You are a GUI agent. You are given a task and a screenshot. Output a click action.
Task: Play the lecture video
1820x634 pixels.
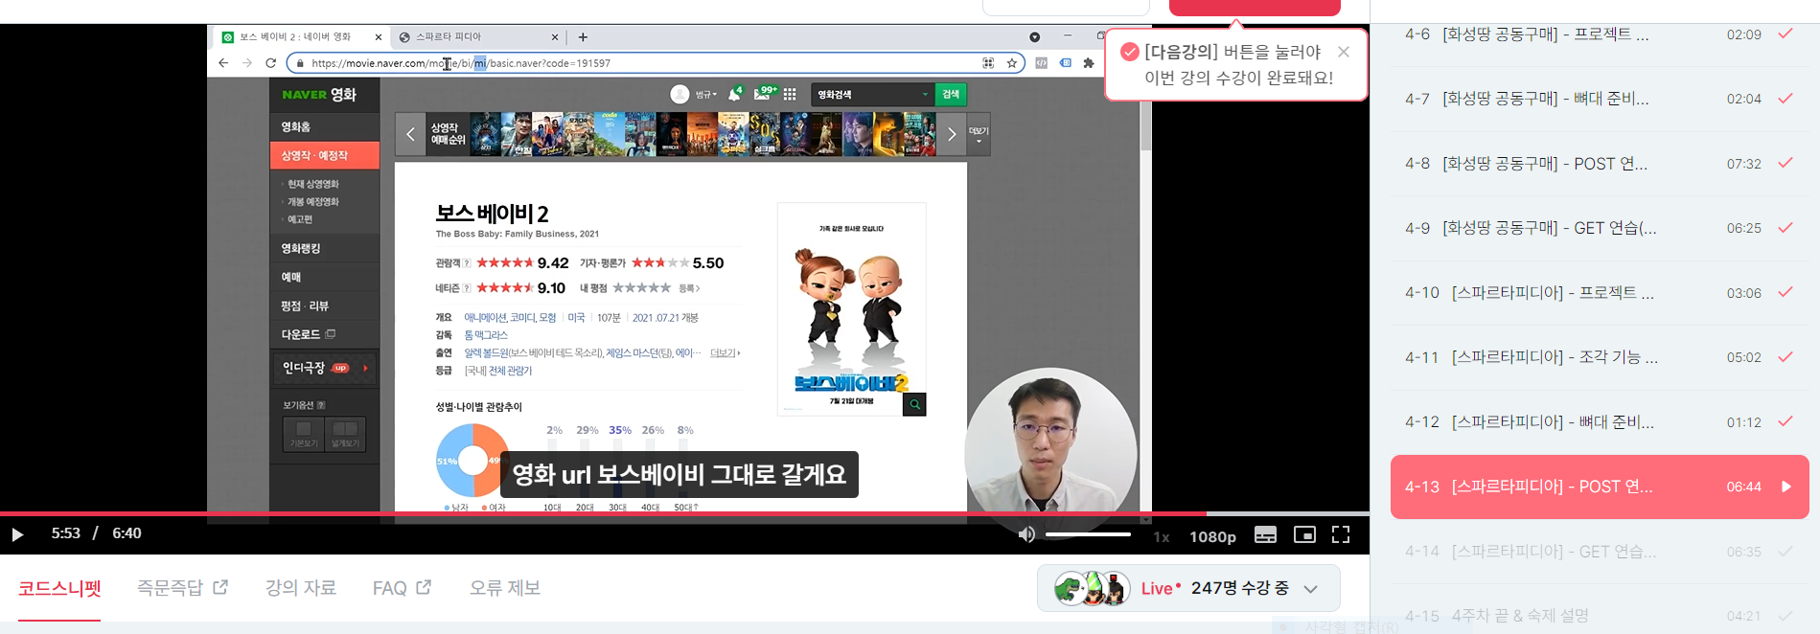17,534
